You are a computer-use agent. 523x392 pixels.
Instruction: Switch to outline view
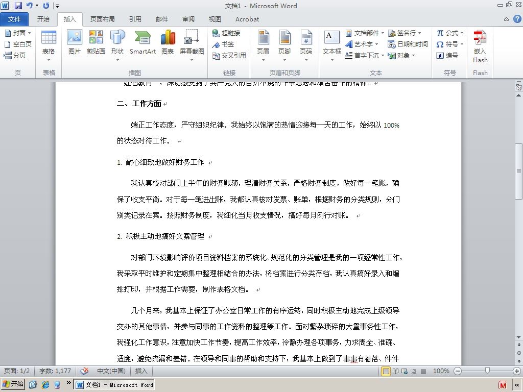click(x=414, y=371)
